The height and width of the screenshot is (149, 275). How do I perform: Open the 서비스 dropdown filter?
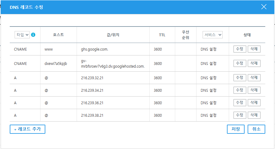pos(212,35)
